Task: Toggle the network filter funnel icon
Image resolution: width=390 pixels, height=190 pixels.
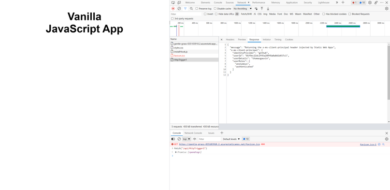Action: pos(185,8)
